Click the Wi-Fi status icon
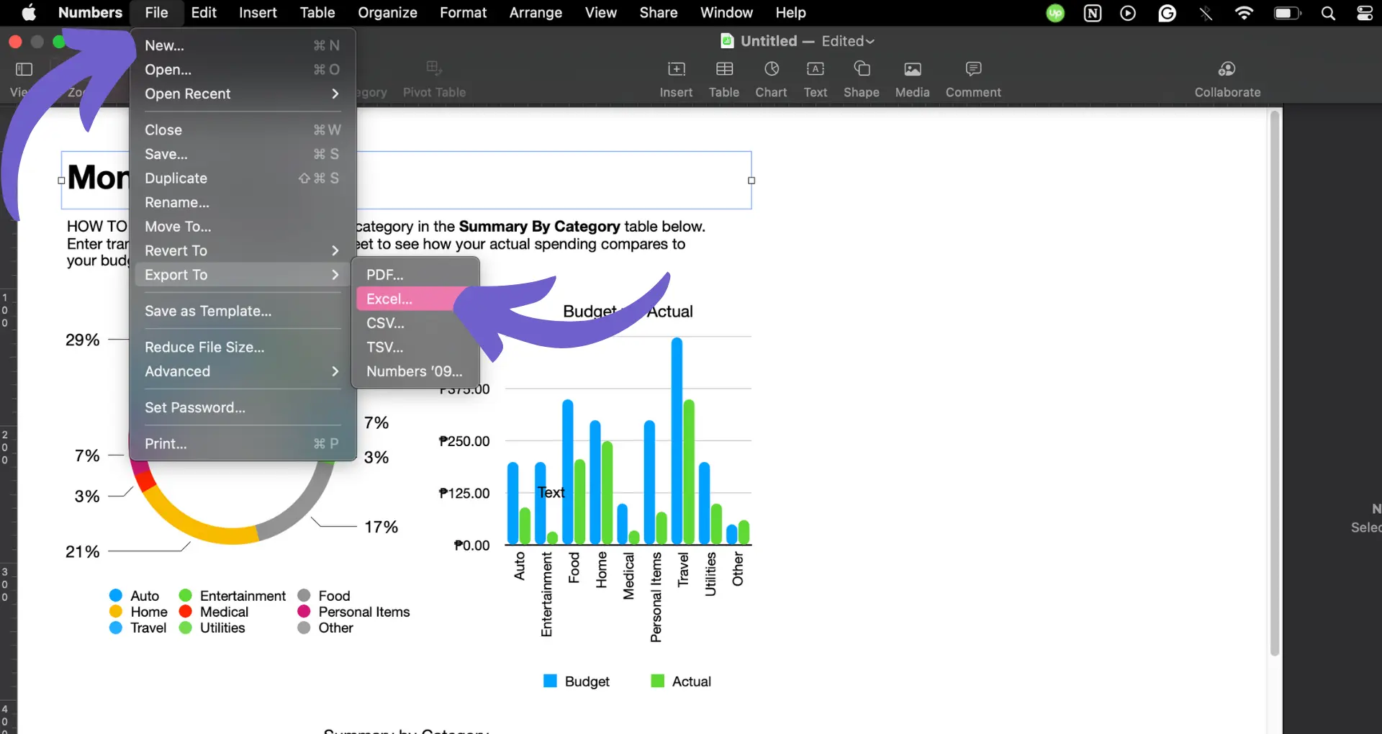 1244,13
